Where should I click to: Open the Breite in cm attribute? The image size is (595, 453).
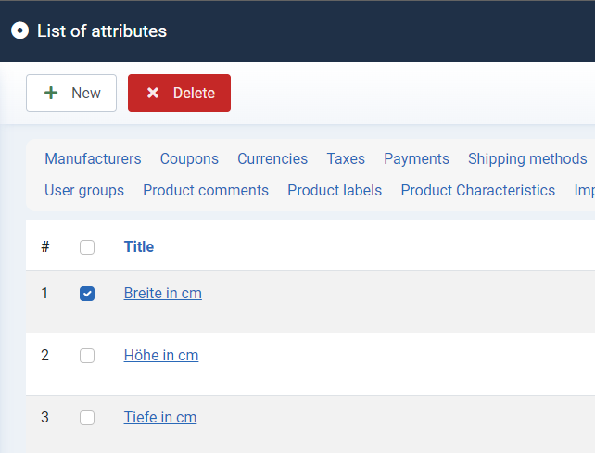(x=163, y=294)
